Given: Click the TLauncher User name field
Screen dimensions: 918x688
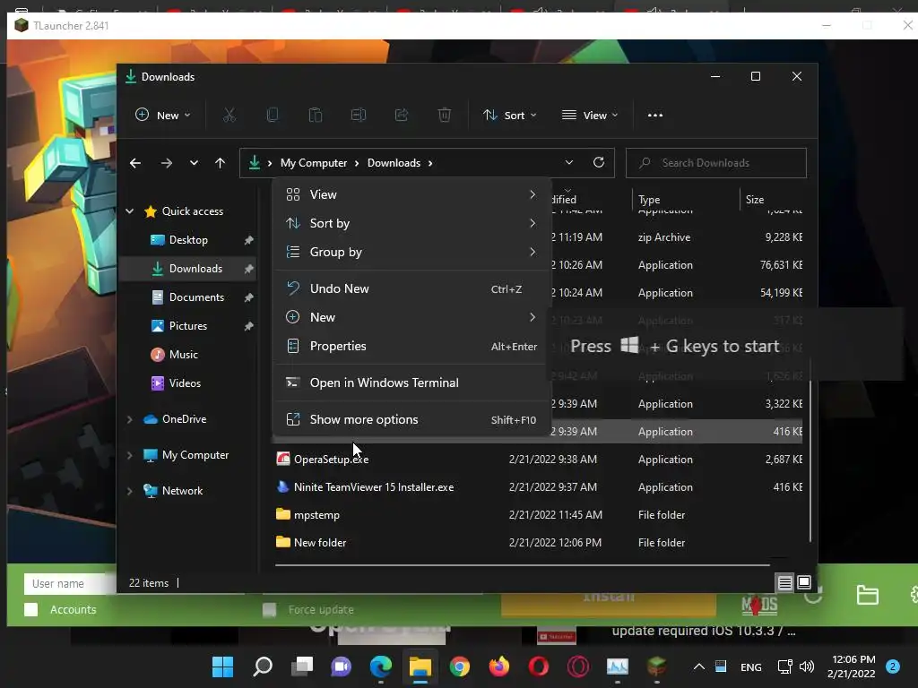Looking at the screenshot, I should [70, 583].
